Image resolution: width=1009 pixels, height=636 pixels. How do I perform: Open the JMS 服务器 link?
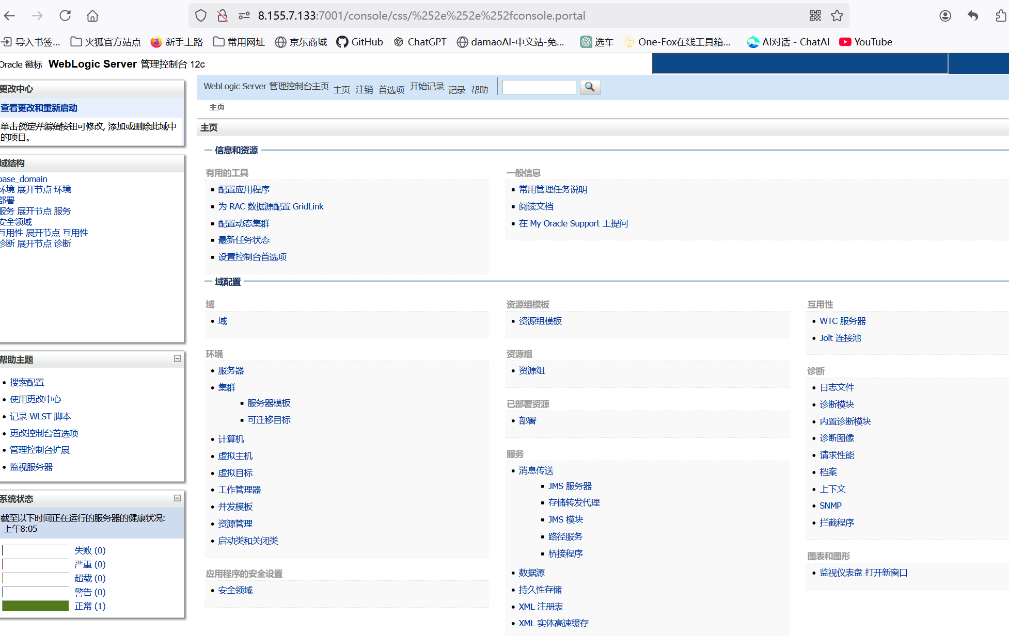point(570,486)
